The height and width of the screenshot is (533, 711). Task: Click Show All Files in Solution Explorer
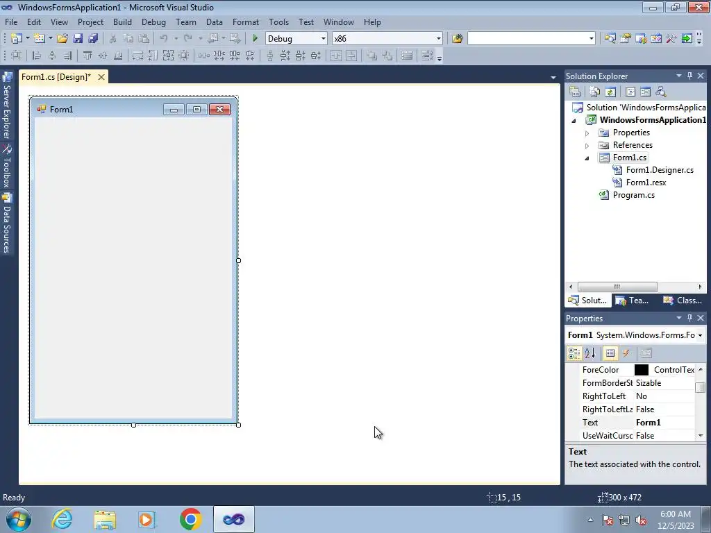click(595, 92)
